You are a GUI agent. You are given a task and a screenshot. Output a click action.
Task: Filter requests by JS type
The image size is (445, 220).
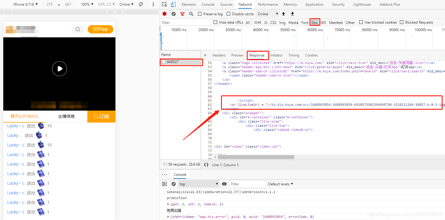266,22
